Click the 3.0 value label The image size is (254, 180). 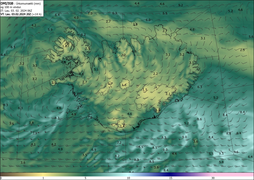(90, 13)
